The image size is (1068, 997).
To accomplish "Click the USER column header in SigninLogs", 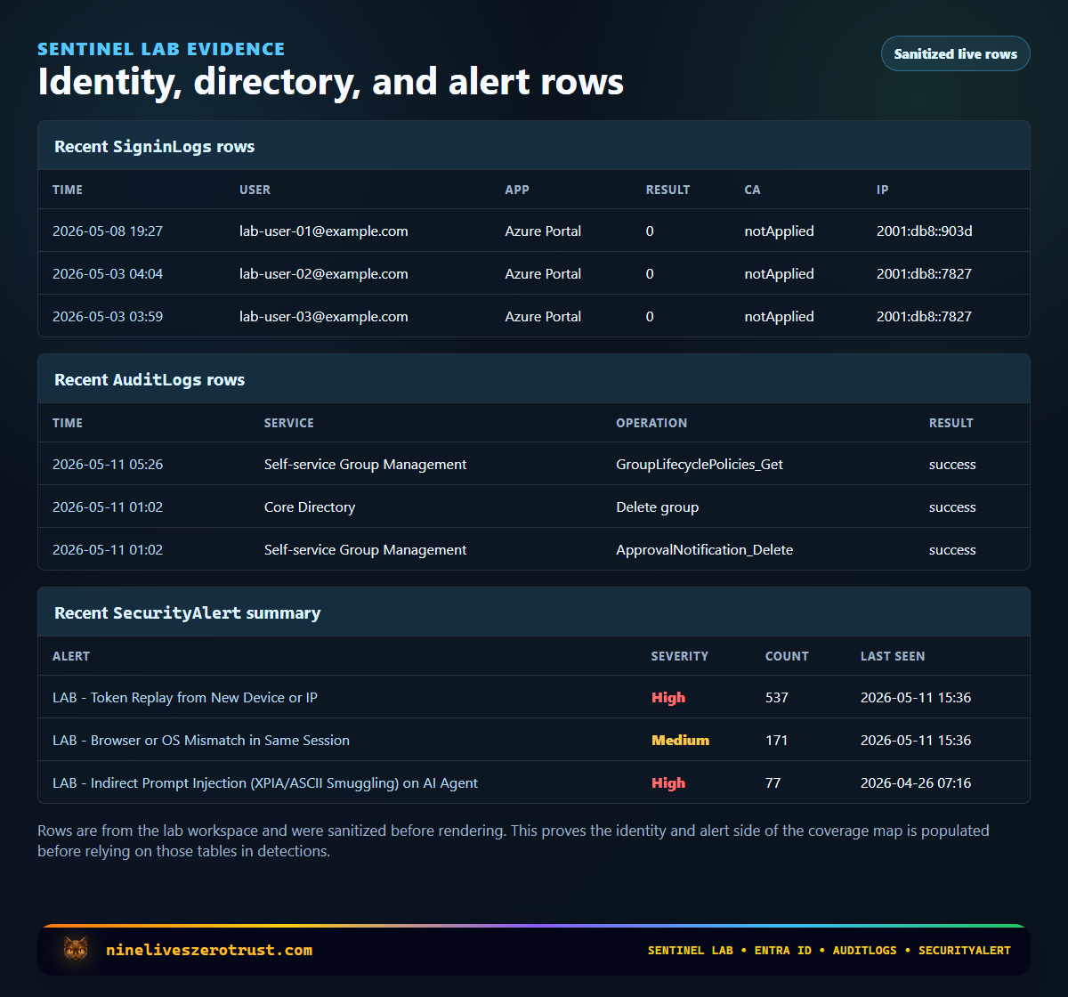I will [x=255, y=190].
